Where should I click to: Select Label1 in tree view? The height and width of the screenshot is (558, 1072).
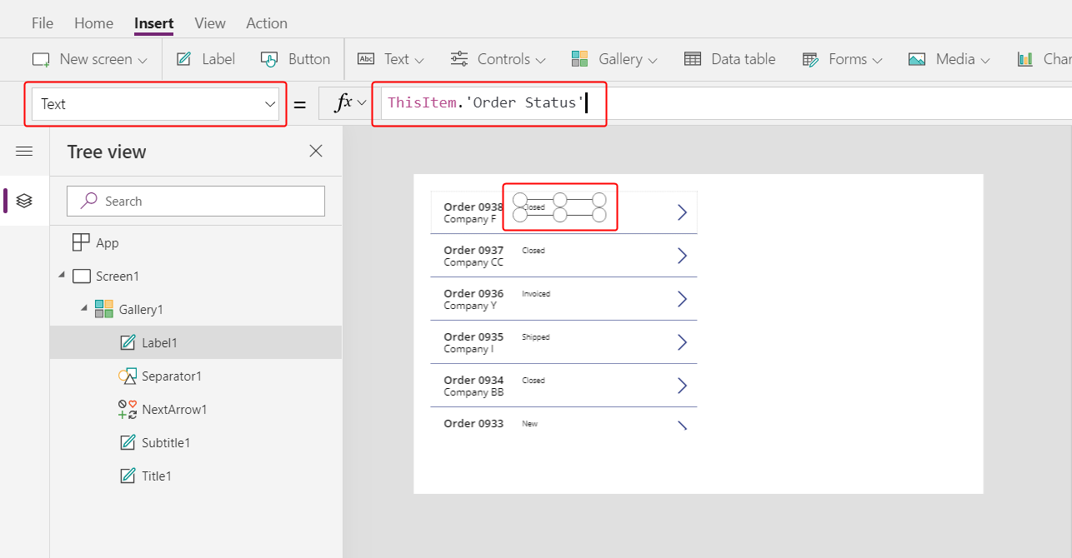(196, 342)
